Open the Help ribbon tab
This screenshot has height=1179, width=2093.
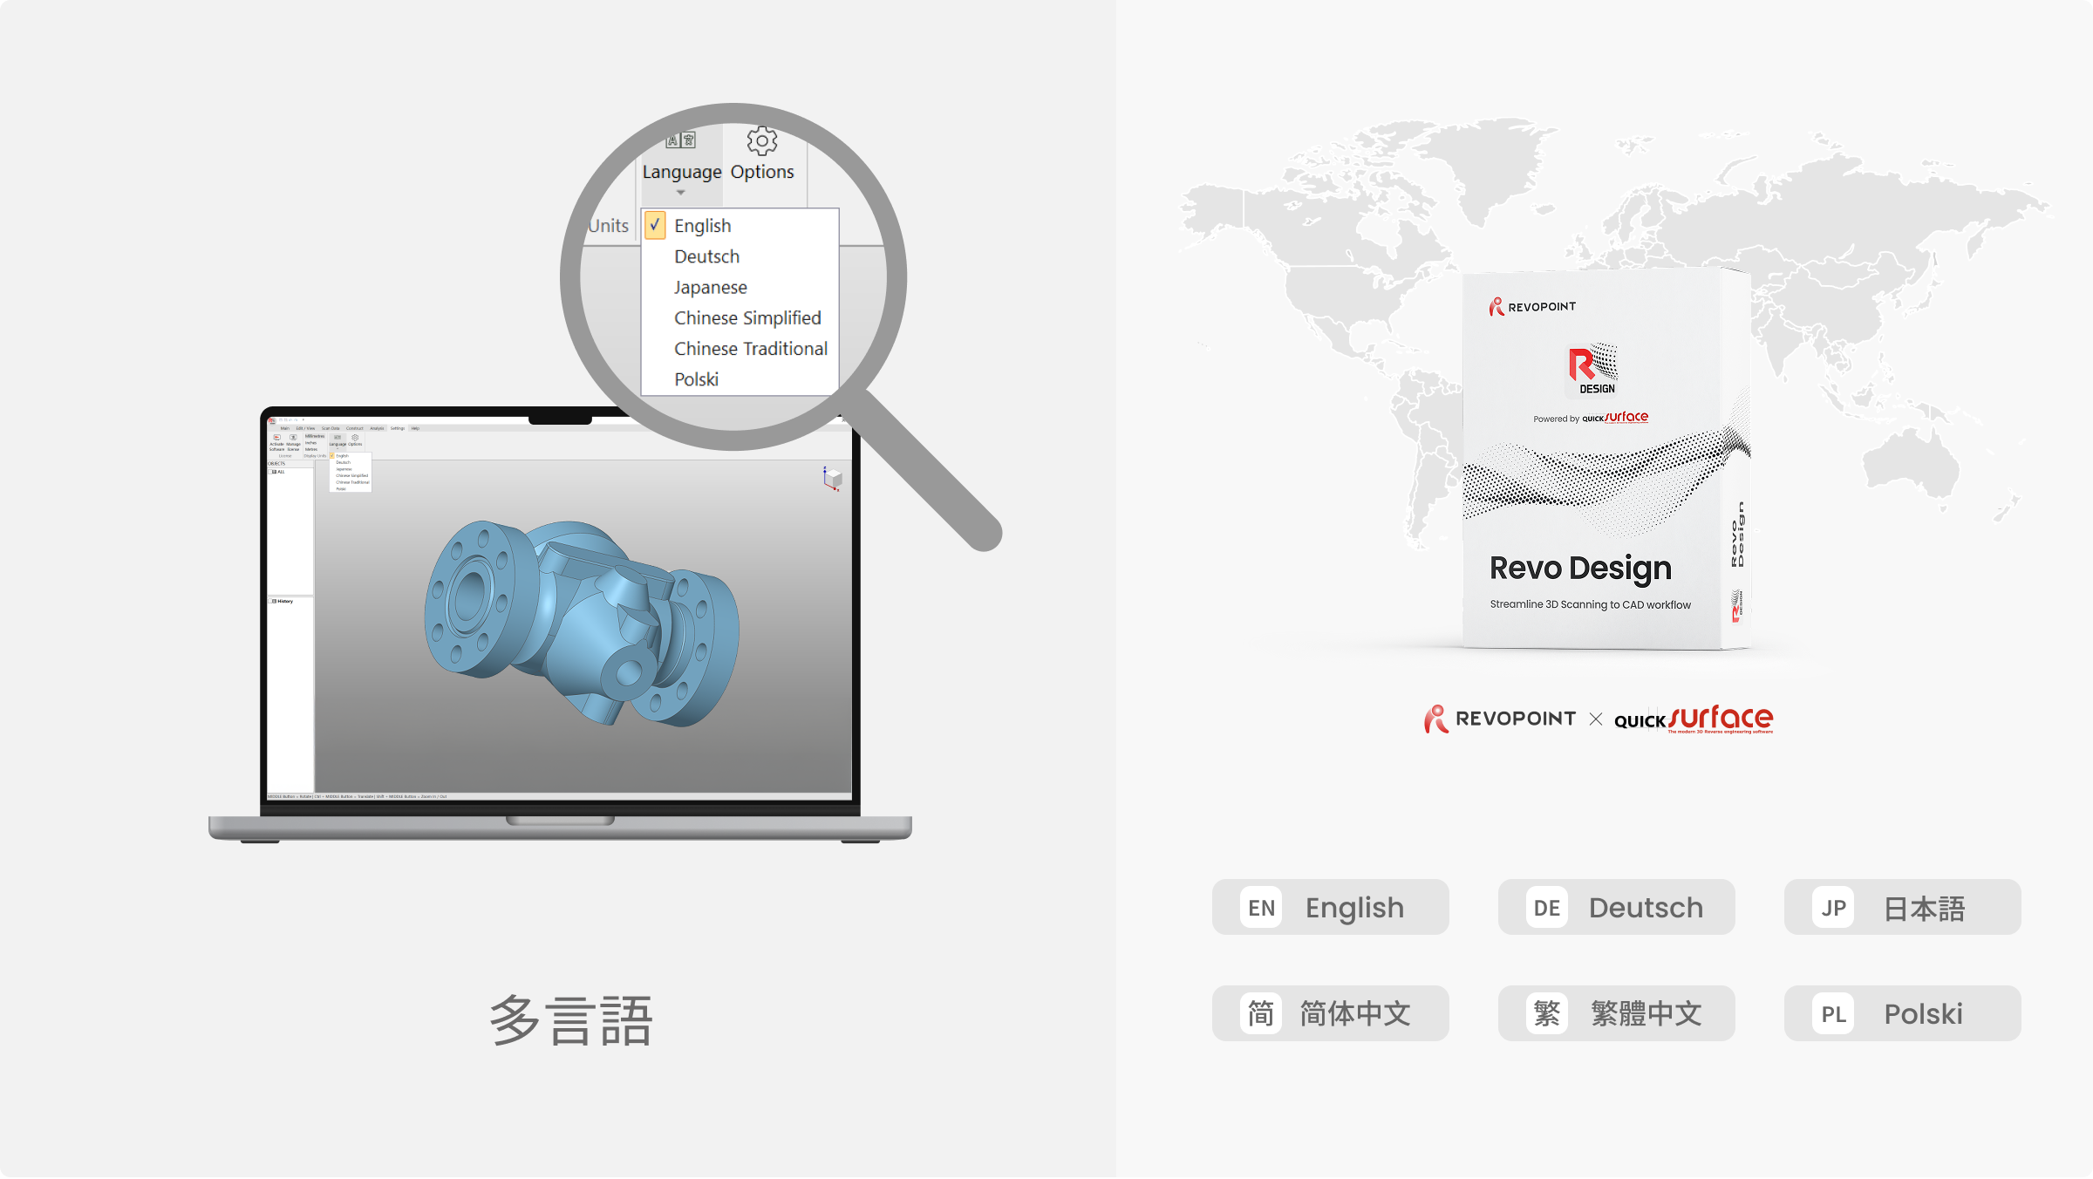coord(415,428)
